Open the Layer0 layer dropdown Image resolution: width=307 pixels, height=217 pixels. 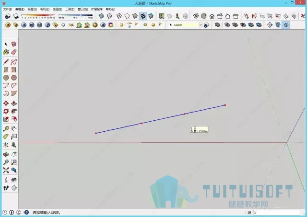pos(201,25)
